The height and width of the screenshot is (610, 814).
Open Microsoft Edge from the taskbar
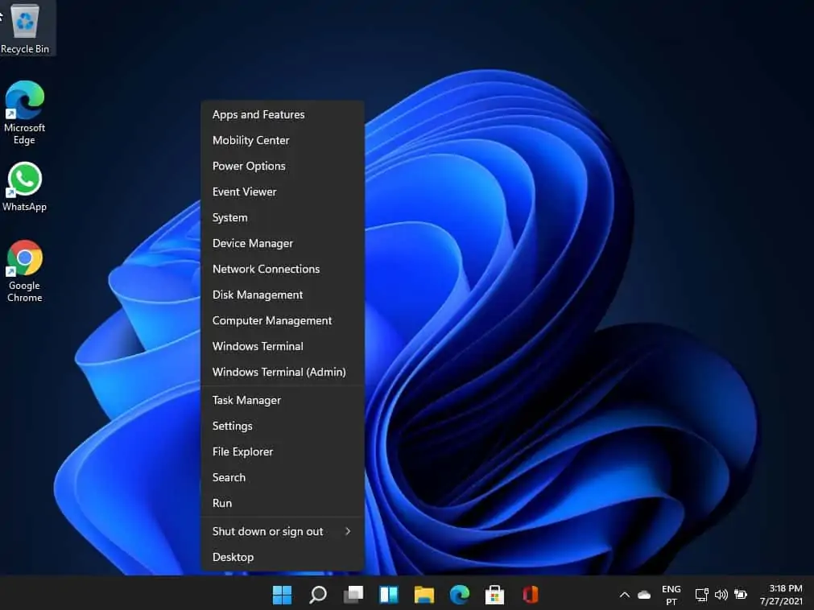(x=459, y=595)
